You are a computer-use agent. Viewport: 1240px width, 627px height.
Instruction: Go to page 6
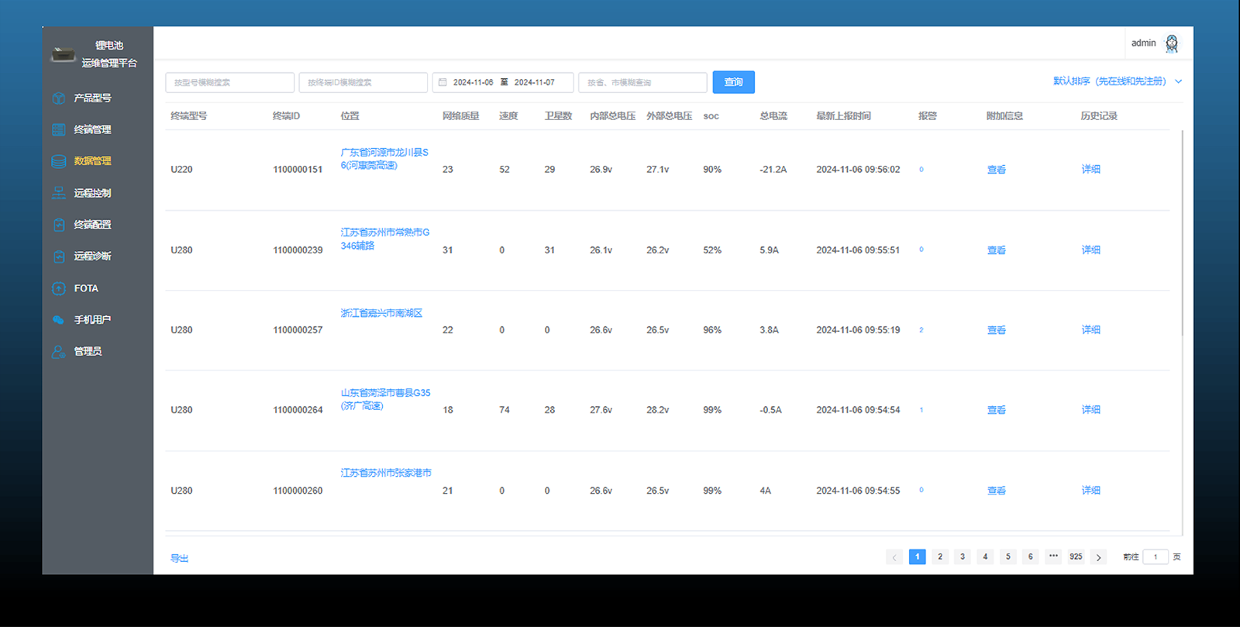[1031, 557]
